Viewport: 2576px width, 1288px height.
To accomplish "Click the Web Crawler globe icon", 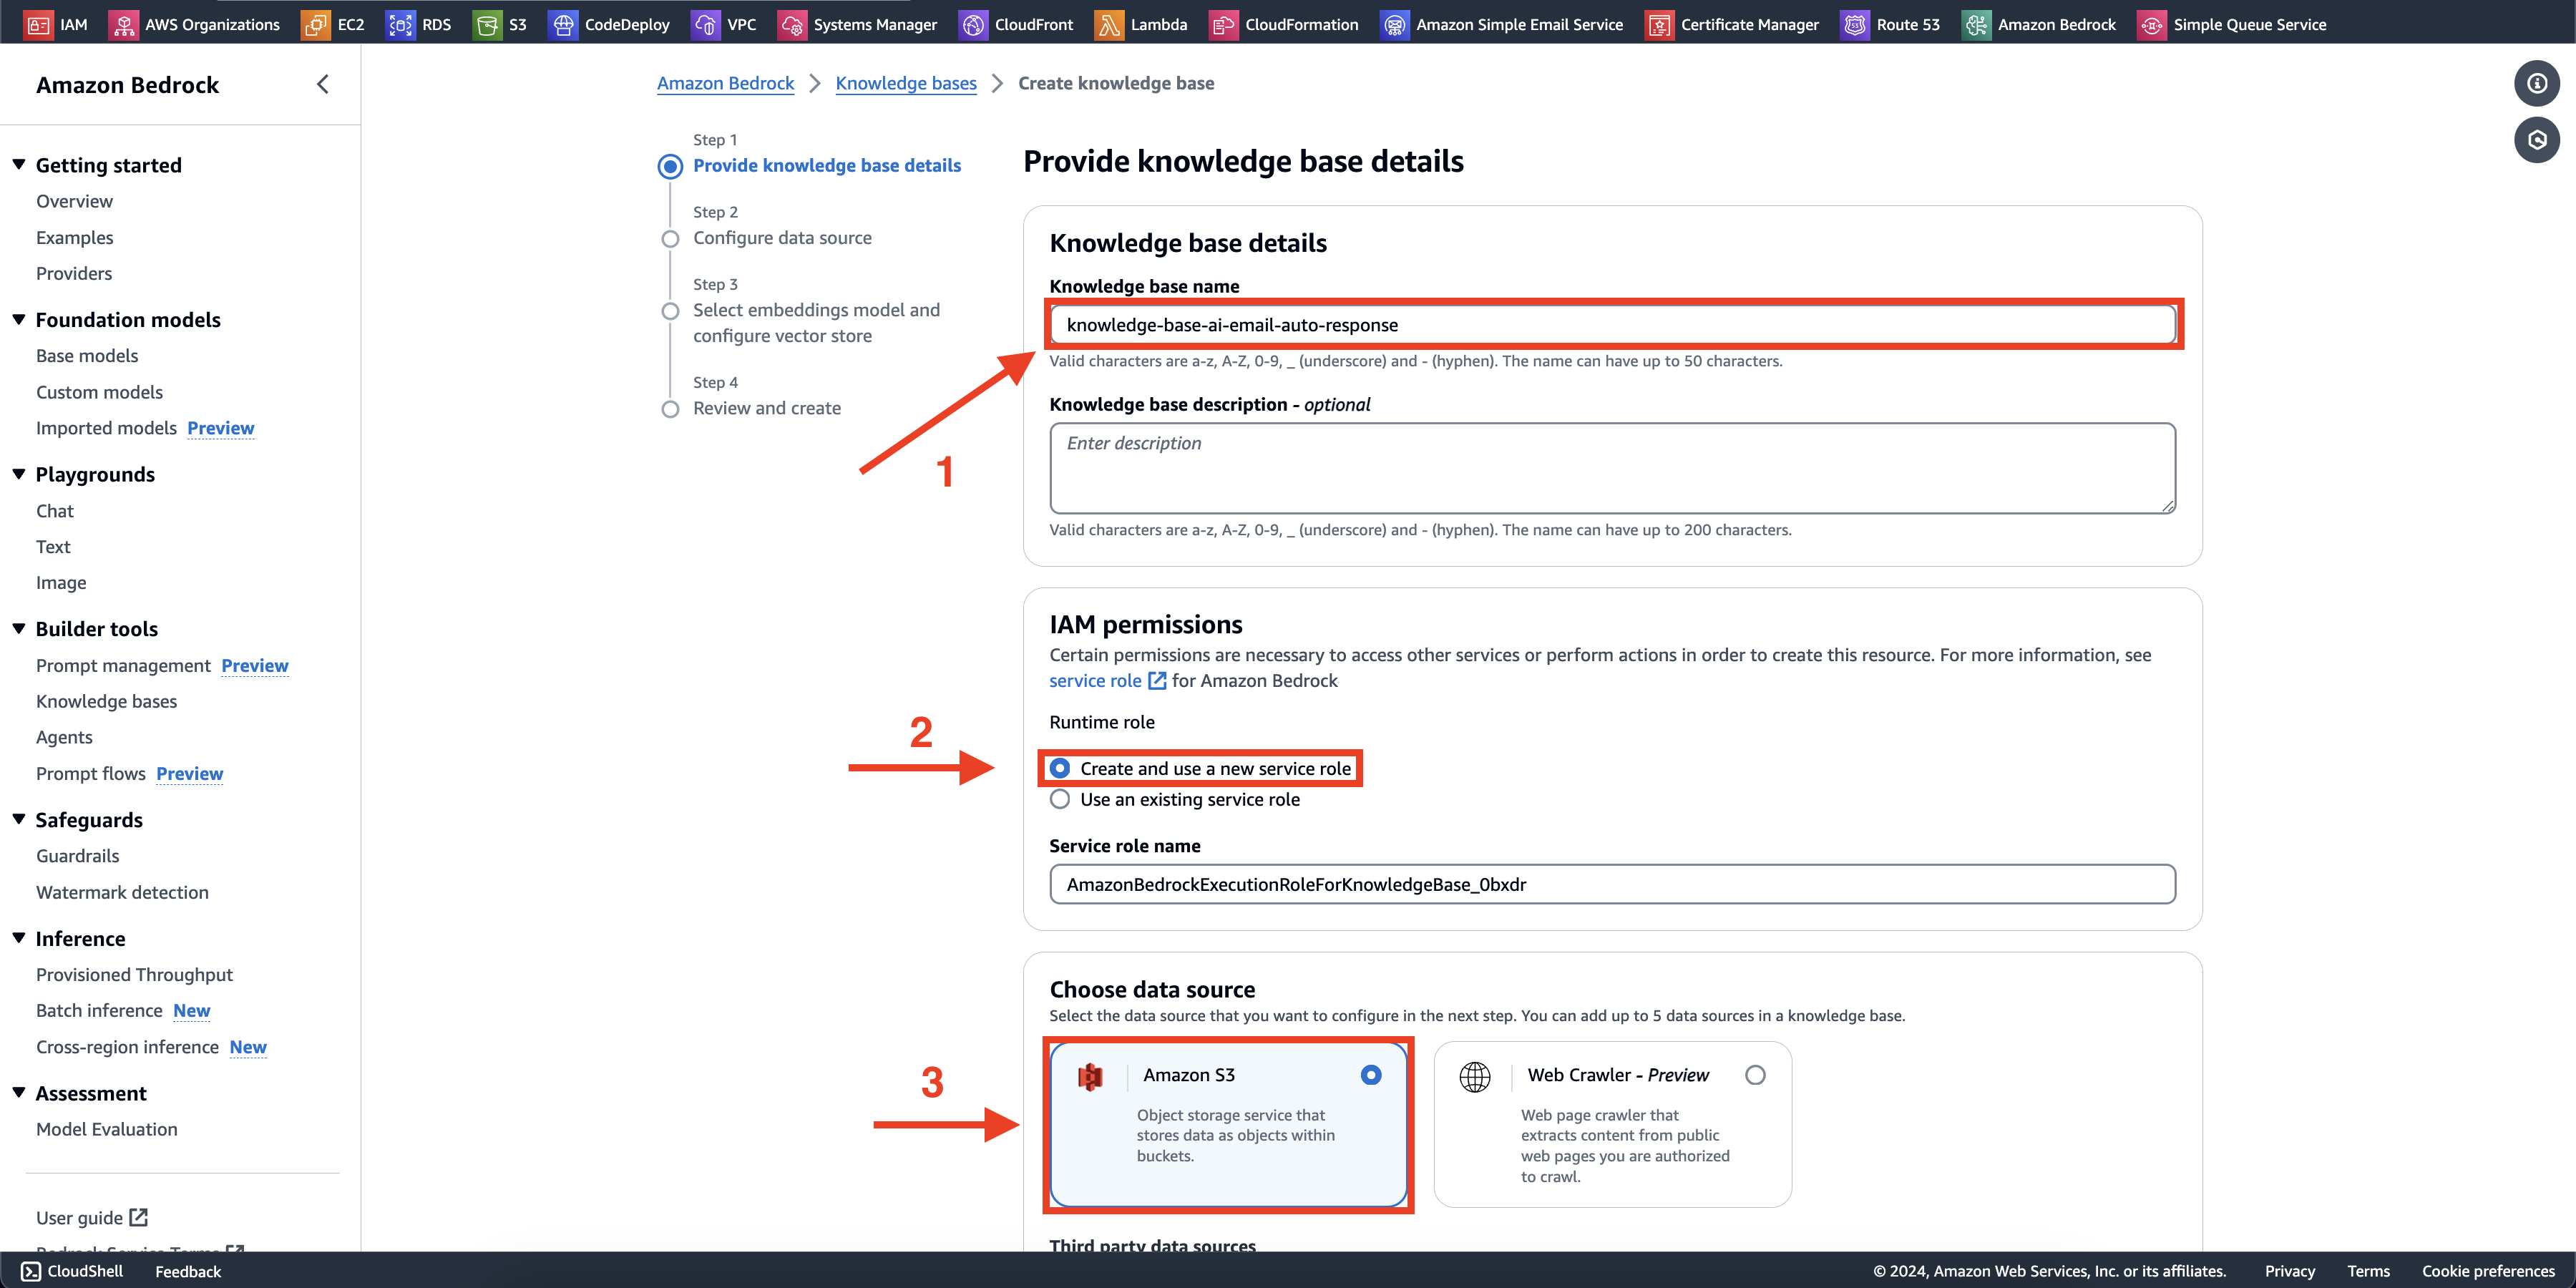I will (x=1474, y=1076).
